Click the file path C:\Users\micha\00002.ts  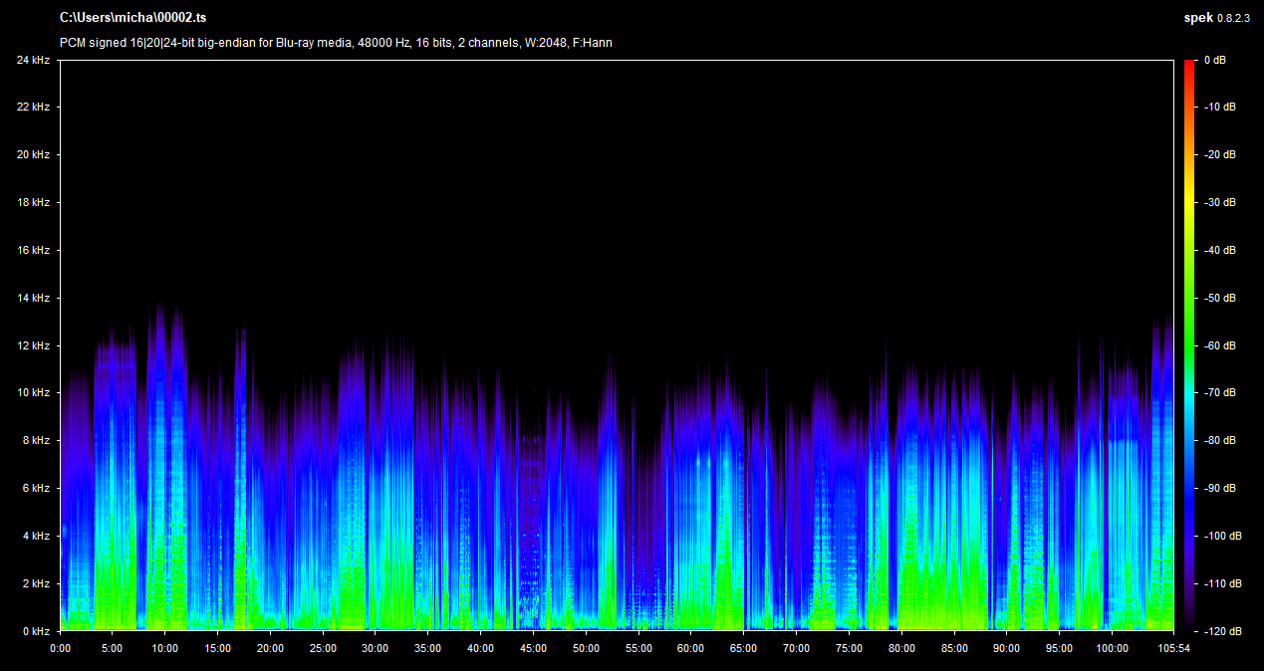(x=132, y=18)
